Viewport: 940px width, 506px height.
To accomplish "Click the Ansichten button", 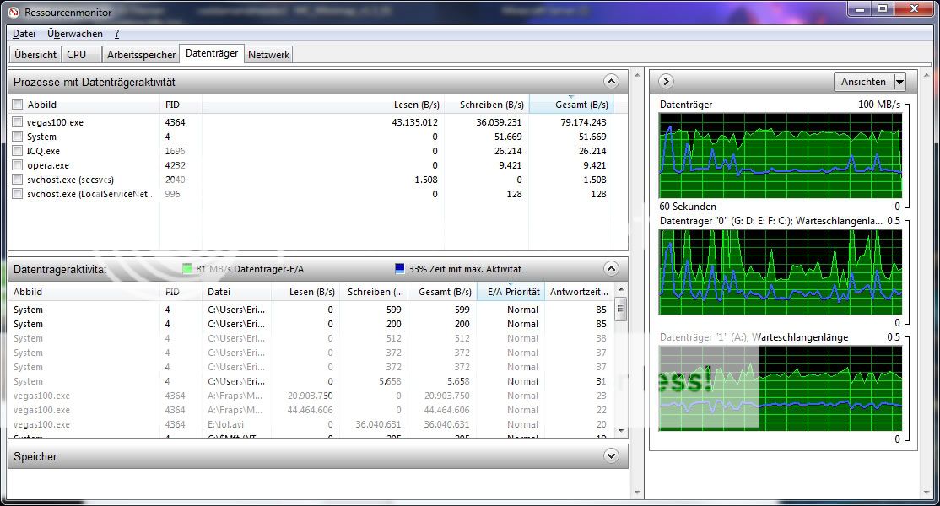I will click(863, 82).
